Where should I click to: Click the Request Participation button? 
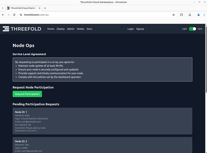coord(27,94)
